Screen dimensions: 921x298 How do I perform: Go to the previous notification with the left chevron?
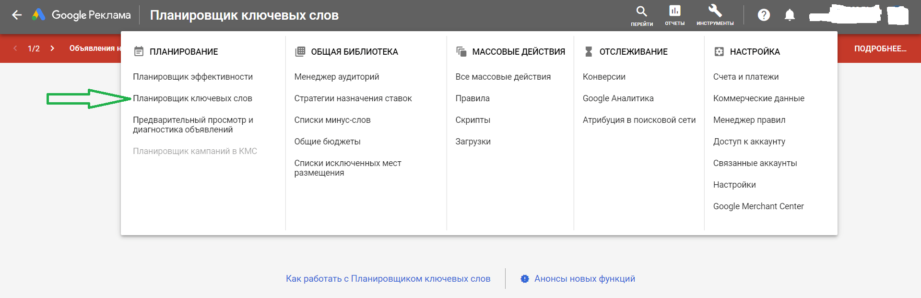point(15,48)
